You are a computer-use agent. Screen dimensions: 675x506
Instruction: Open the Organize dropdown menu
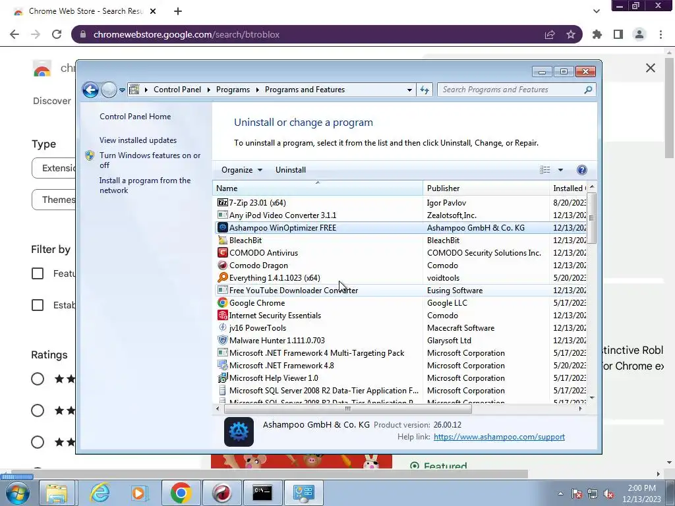(241, 170)
